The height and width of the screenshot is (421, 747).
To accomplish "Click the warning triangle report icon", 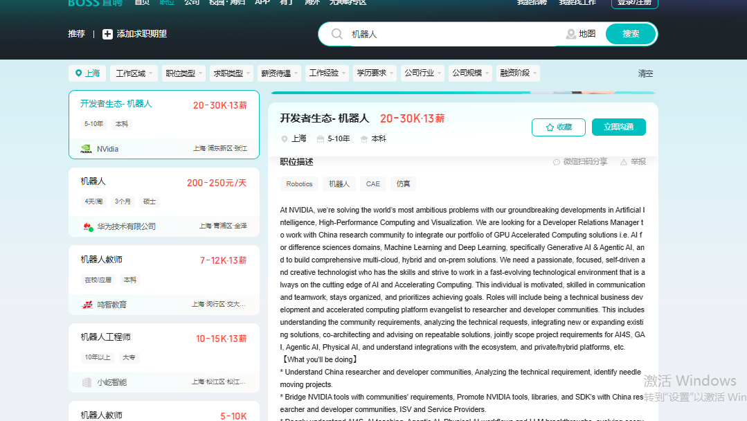I will [x=624, y=162].
